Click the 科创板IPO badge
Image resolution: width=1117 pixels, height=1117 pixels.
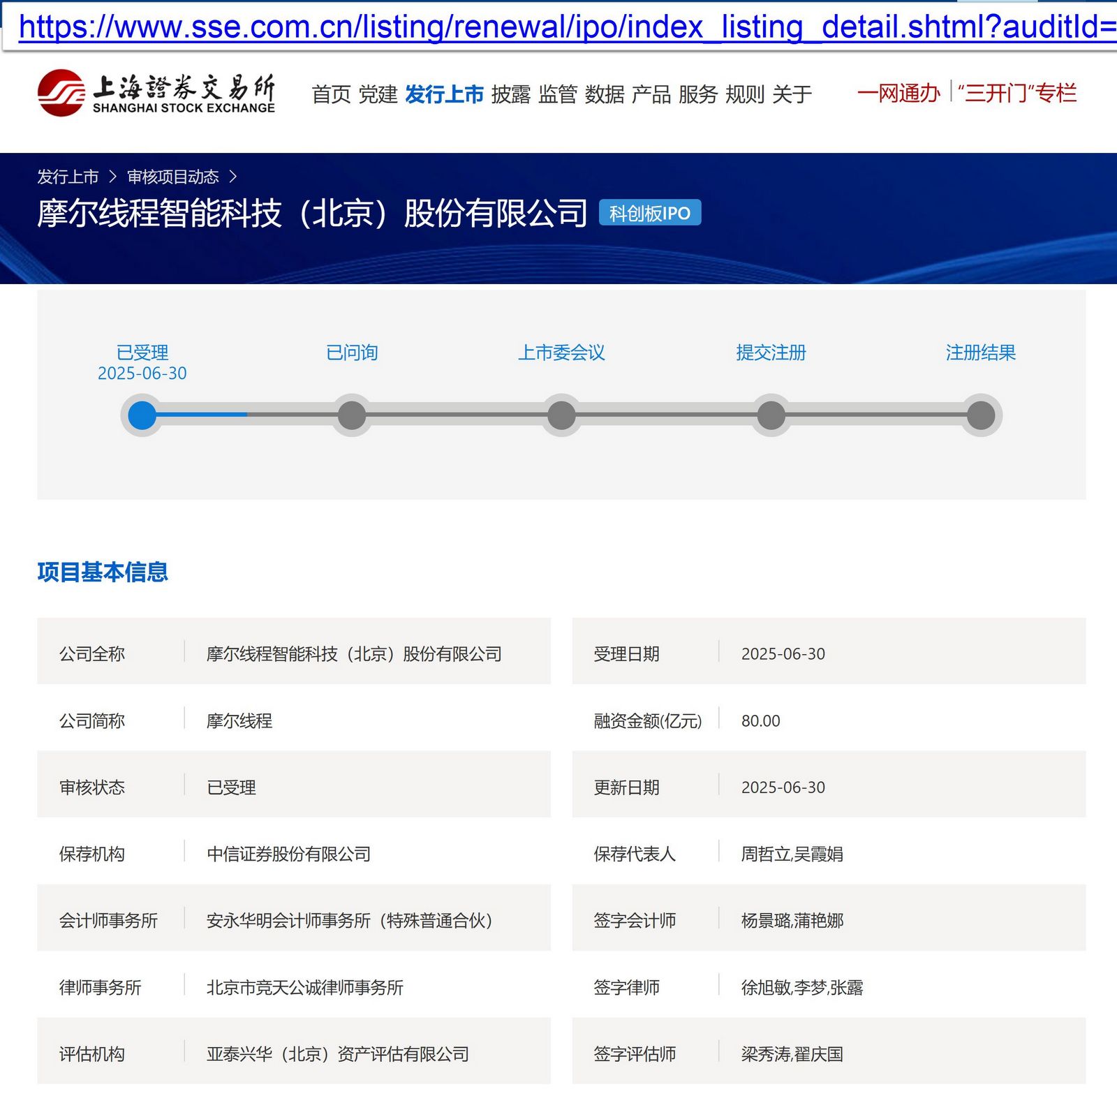[x=650, y=213]
